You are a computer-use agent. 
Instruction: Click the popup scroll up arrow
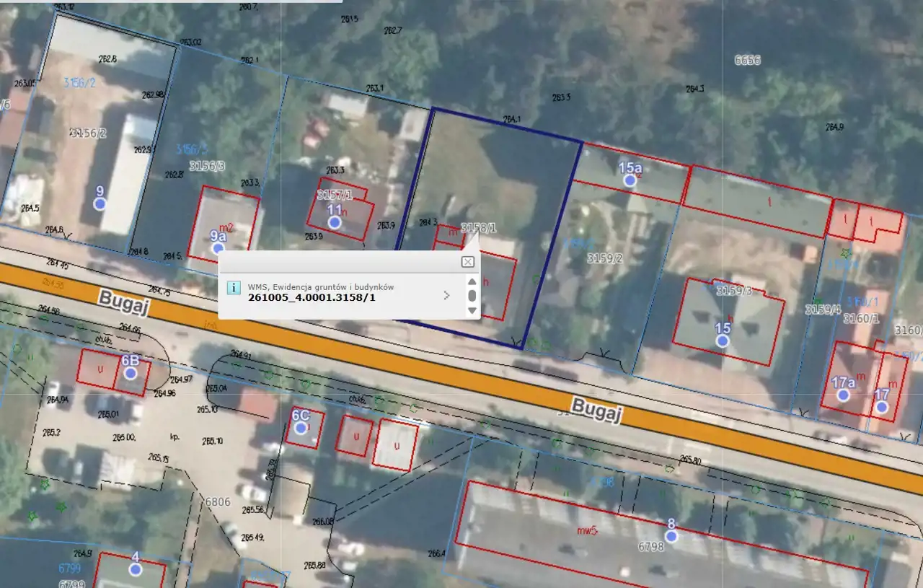472,282
